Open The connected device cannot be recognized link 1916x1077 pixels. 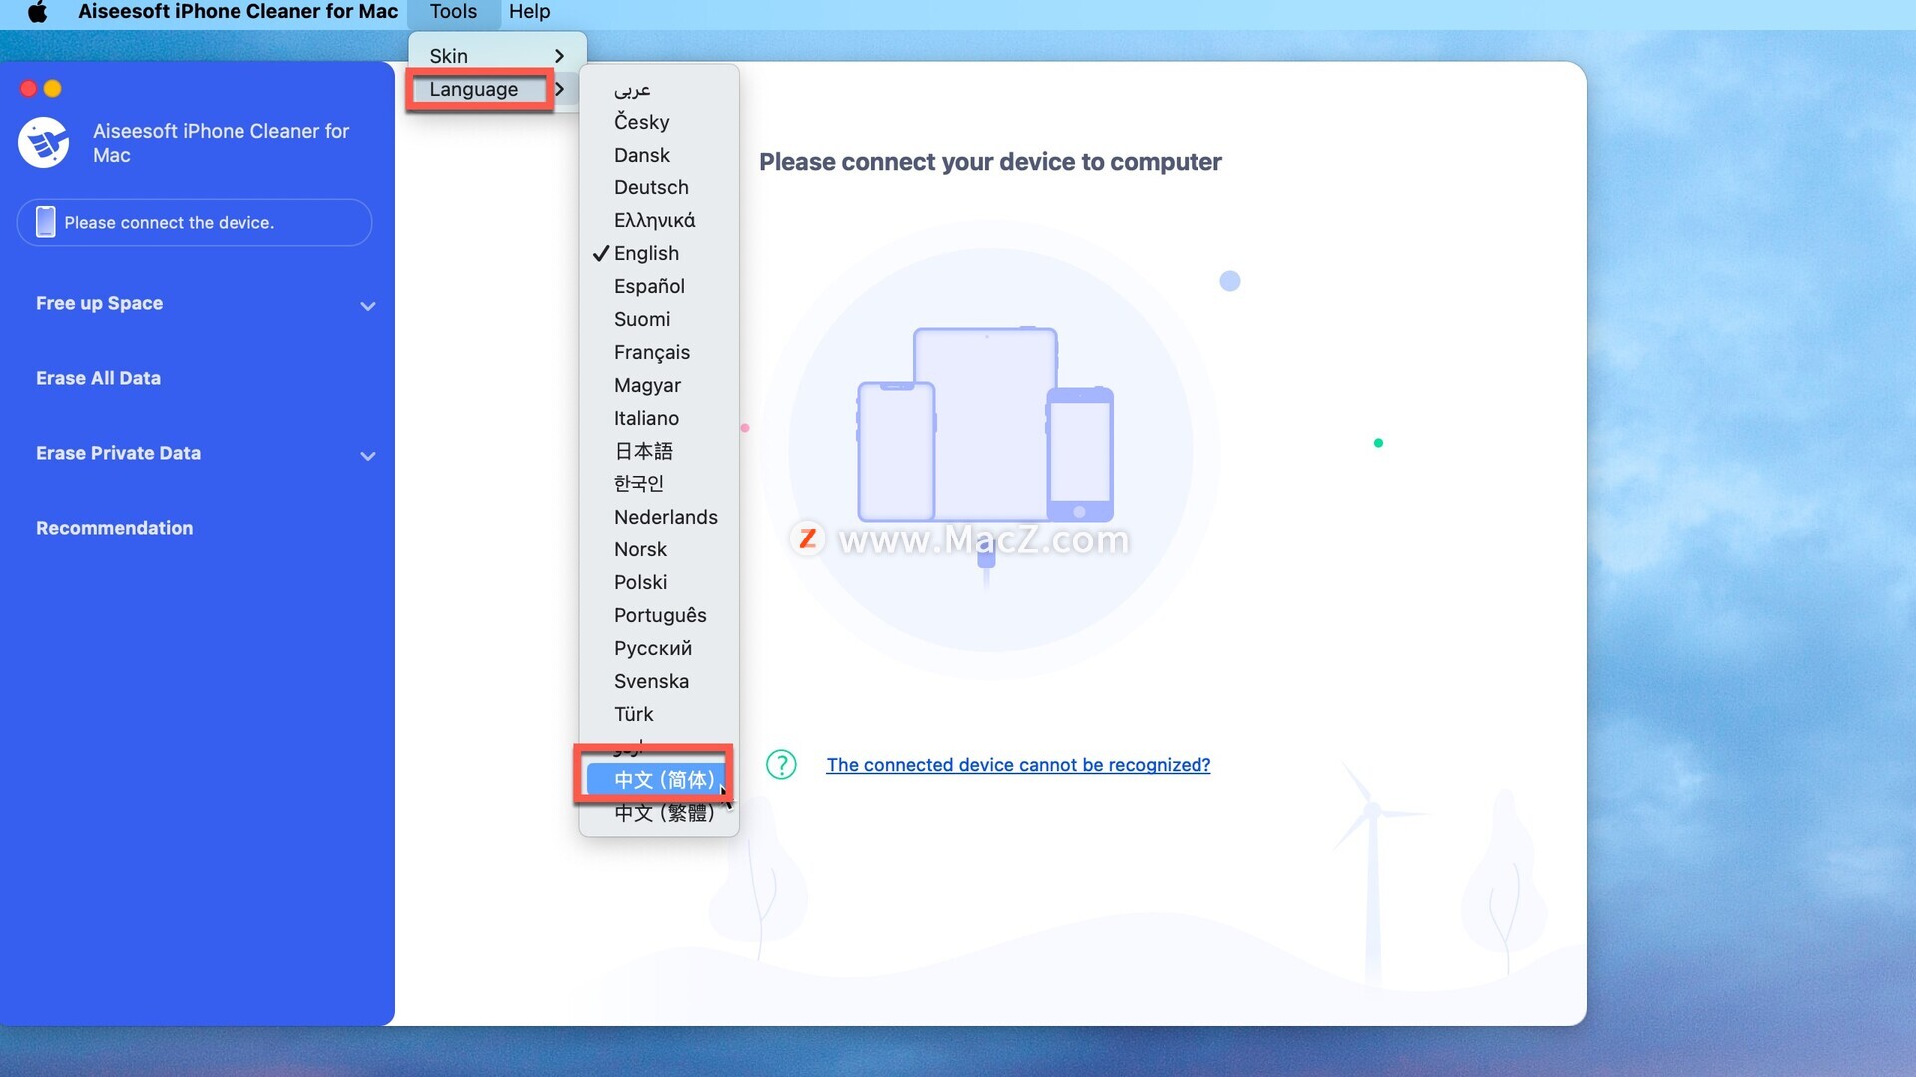tap(1018, 765)
